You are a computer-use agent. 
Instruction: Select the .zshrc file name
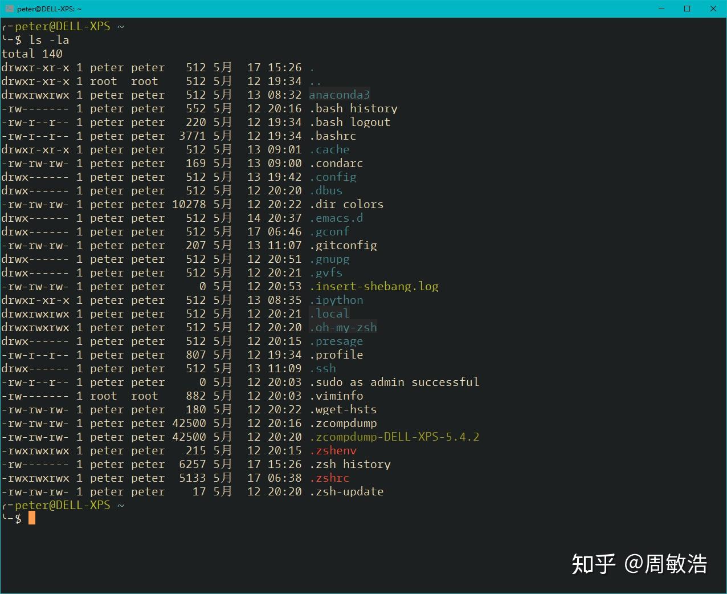(329, 478)
